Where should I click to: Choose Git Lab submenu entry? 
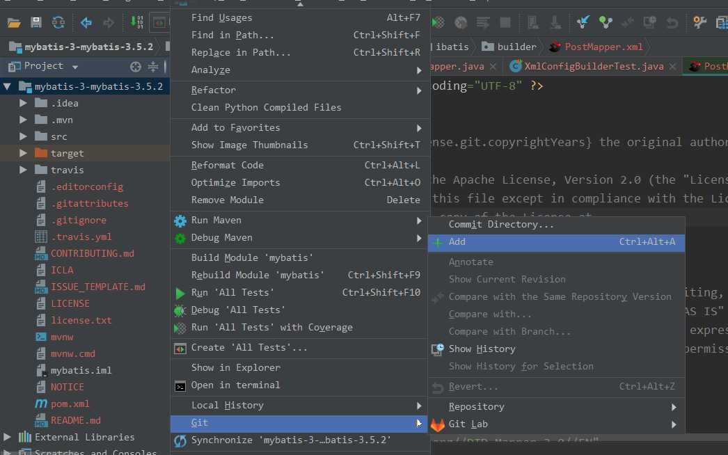click(556, 424)
